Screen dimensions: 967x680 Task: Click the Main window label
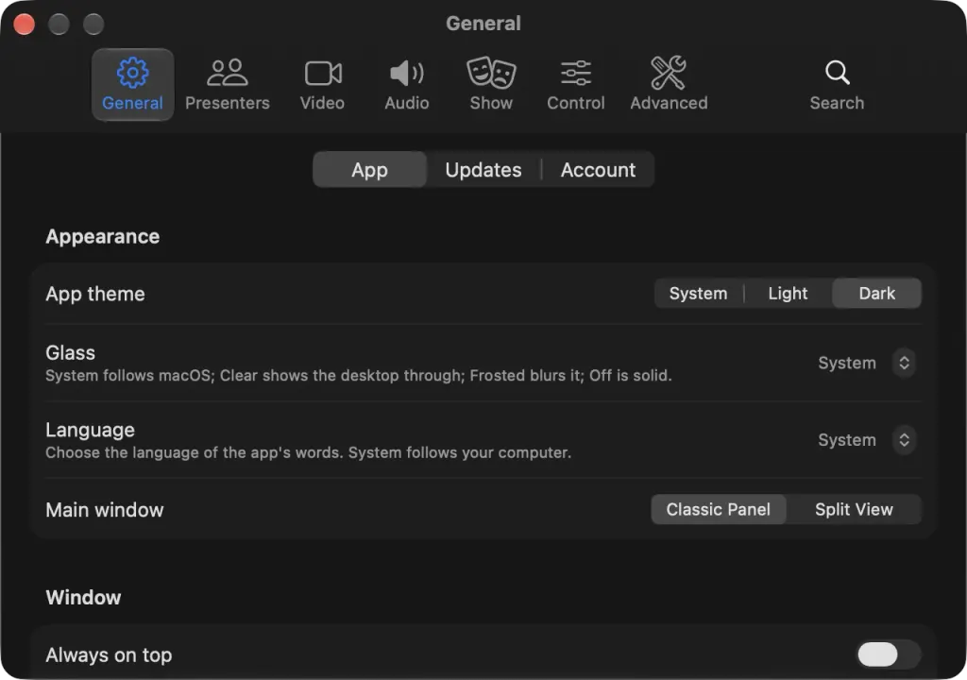click(x=104, y=510)
